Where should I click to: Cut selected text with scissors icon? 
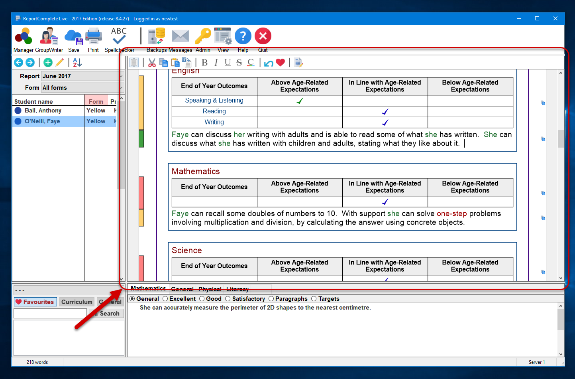tap(152, 63)
